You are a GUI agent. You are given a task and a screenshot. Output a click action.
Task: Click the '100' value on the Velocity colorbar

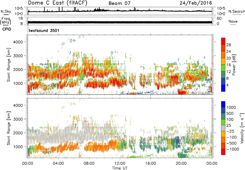230,119
